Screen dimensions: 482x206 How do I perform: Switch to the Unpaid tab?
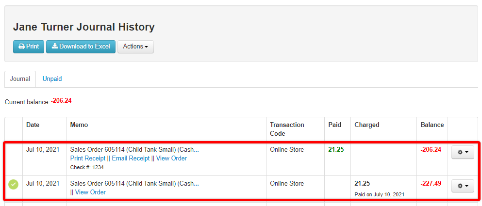(52, 79)
